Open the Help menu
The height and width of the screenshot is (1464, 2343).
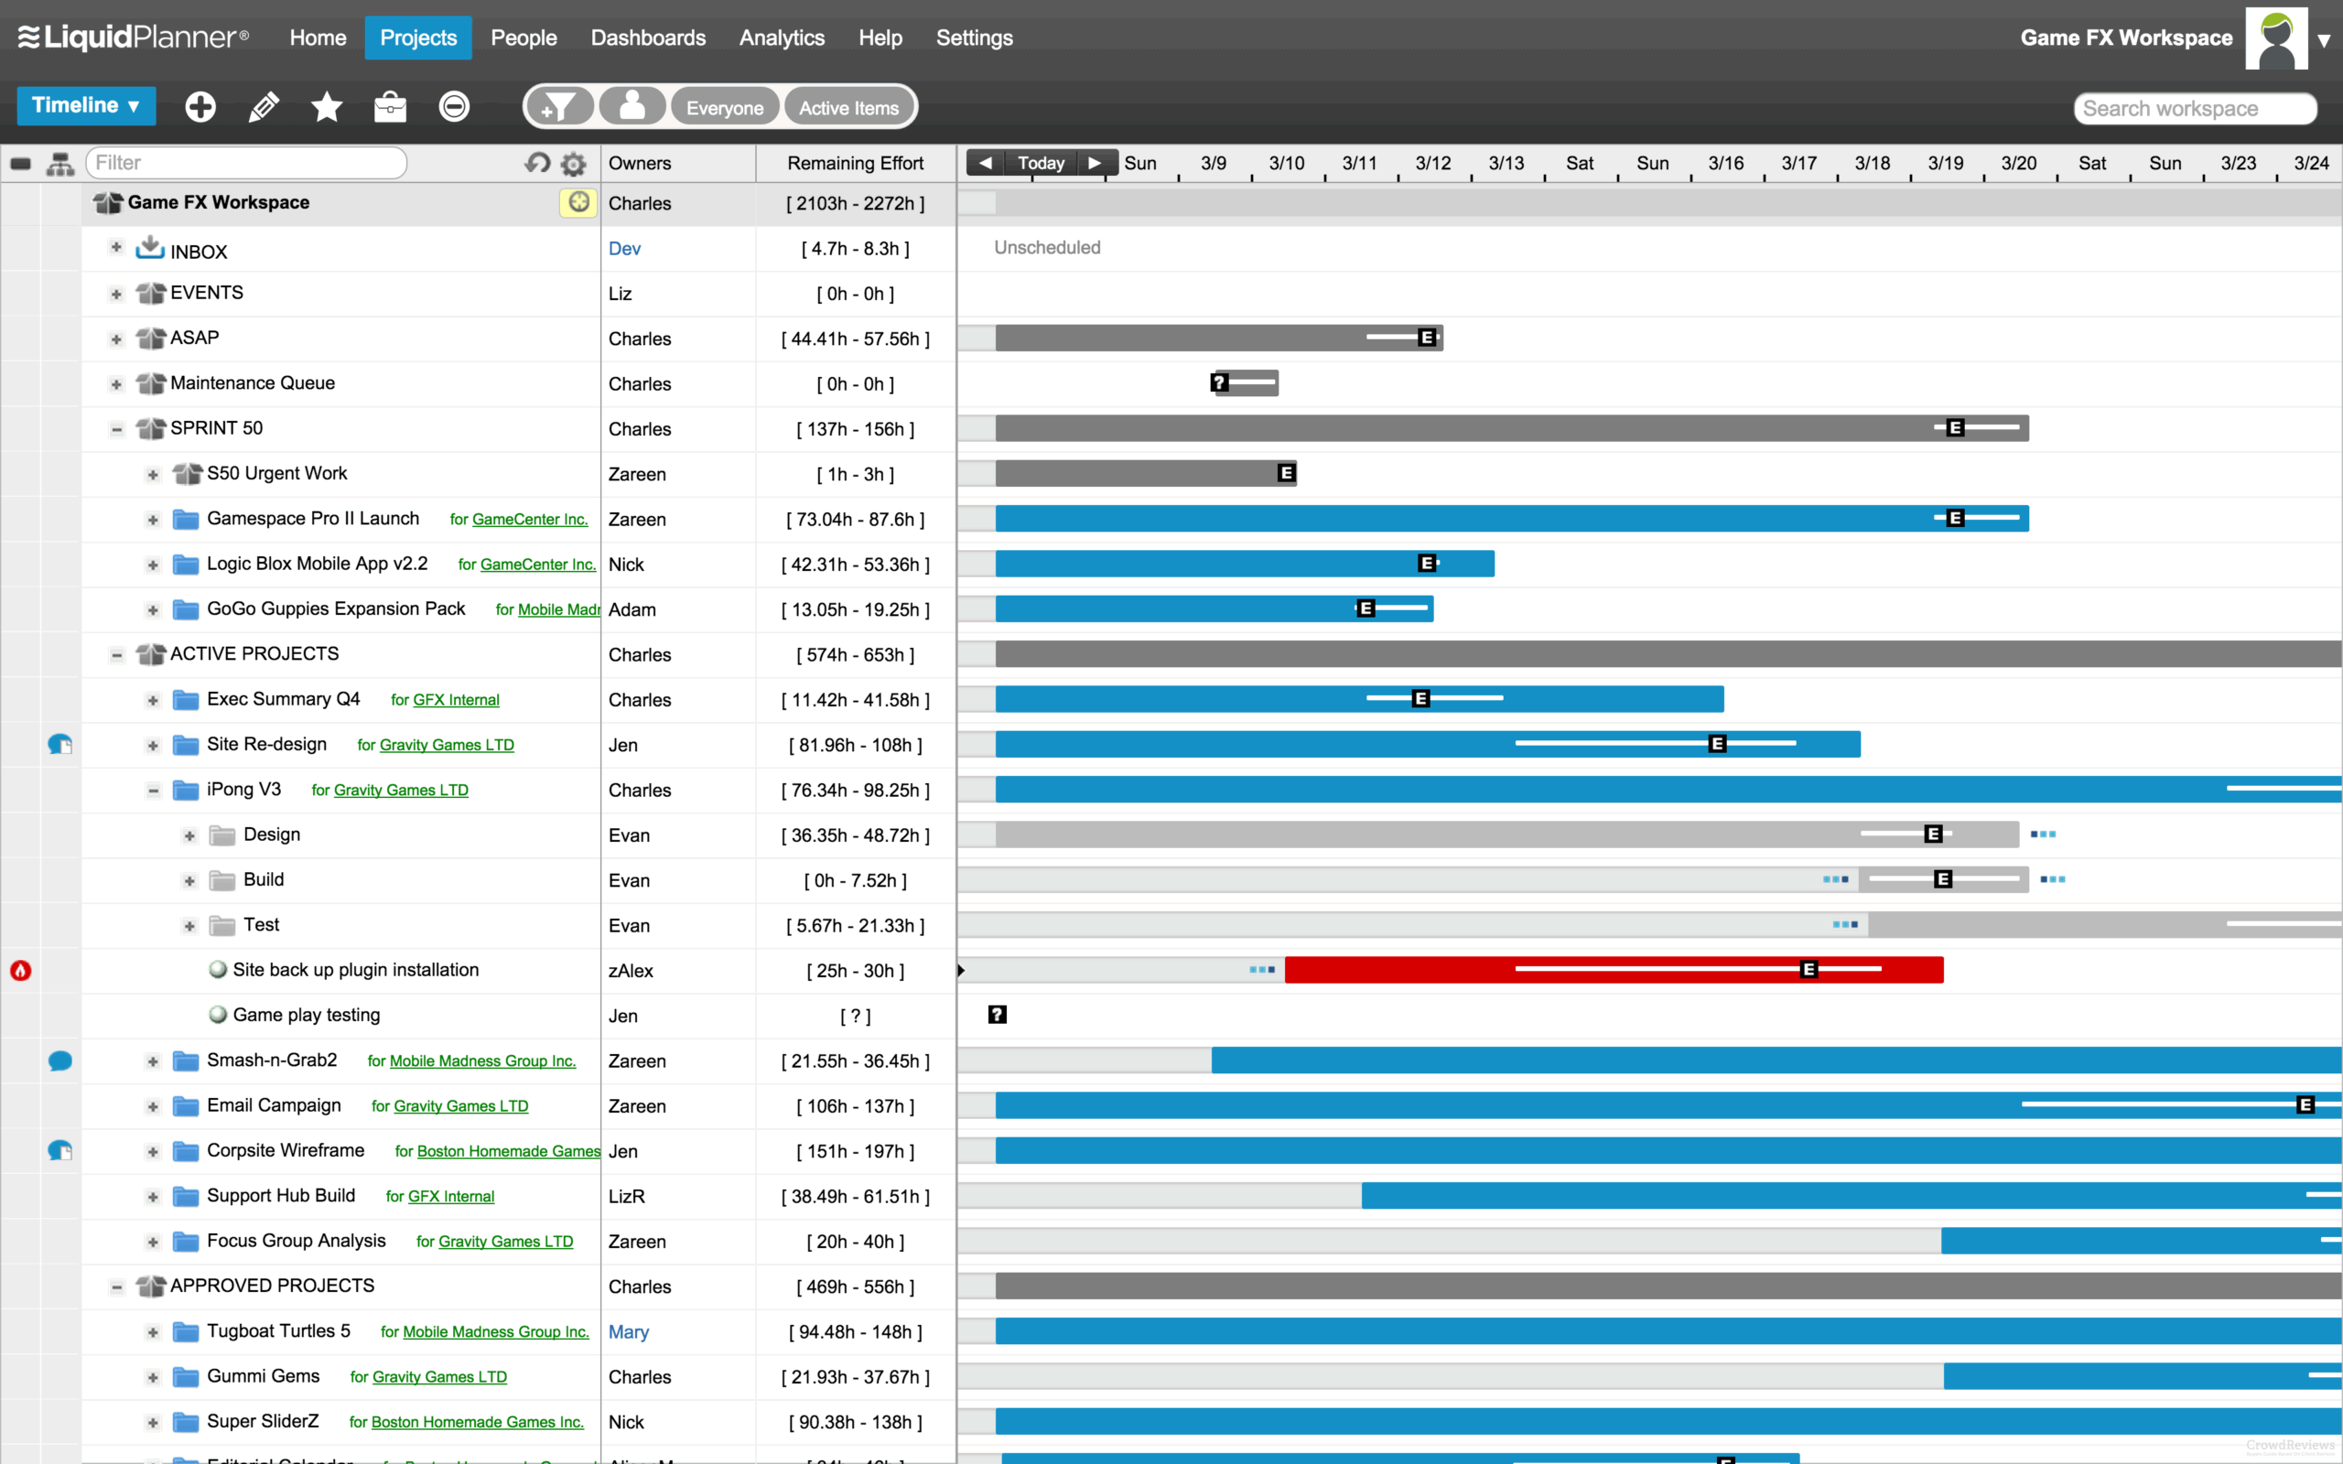tap(880, 38)
